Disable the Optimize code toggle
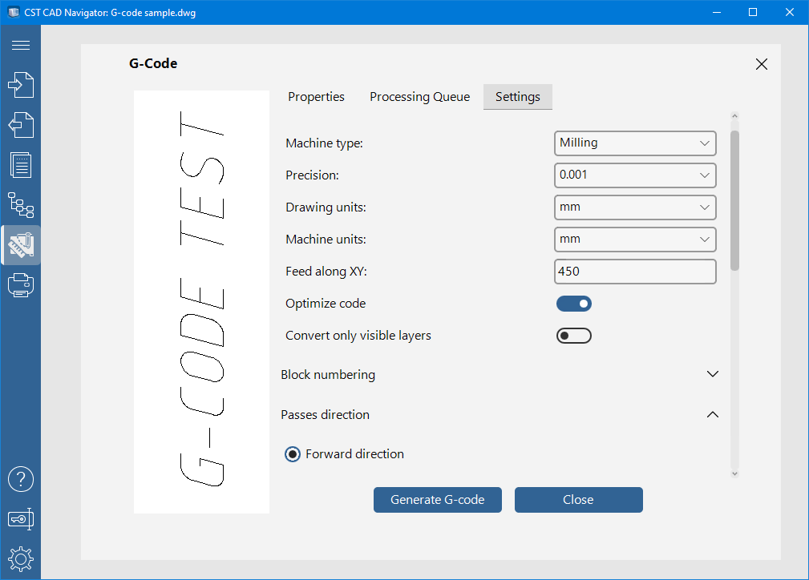809x580 pixels. click(x=574, y=304)
